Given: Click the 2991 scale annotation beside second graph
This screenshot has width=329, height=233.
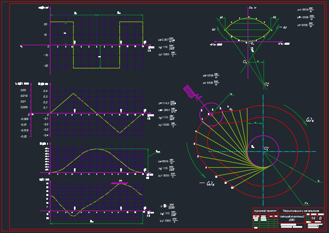Looking at the screenshot, I should click(x=166, y=110).
